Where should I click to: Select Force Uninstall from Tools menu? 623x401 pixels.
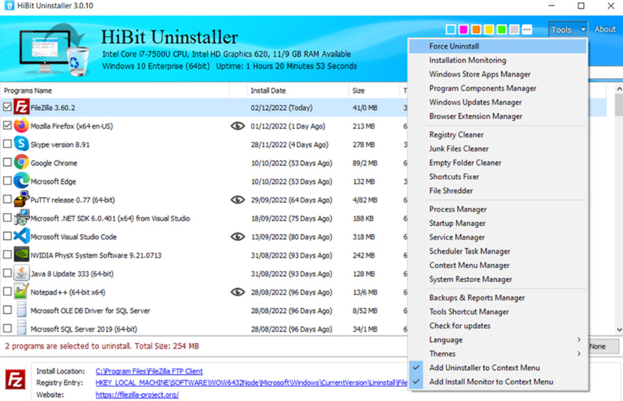tap(498, 46)
